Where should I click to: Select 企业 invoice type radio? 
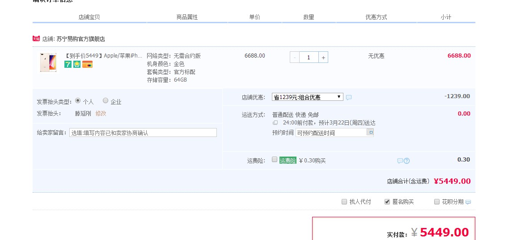106,101
